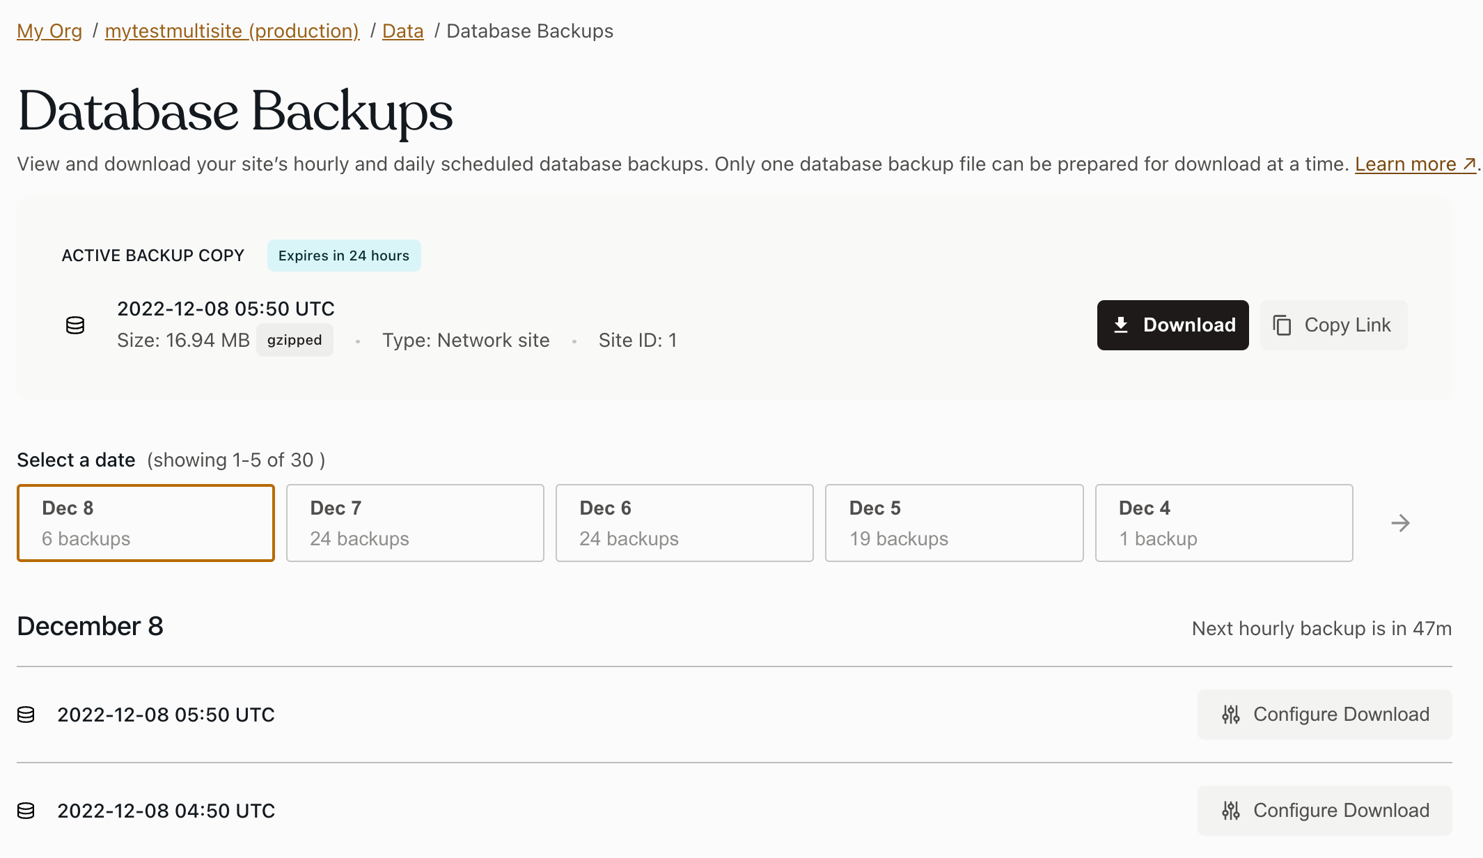Click the Download button for the active backup

coord(1172,325)
